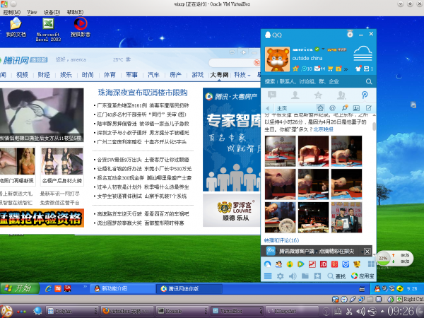Switch to the QQ conversations tab
Screen dimensions: 424x318
[x=272, y=95]
